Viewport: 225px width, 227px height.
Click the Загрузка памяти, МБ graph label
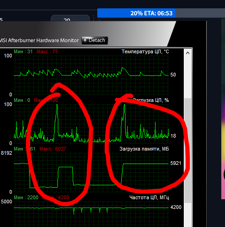pos(144,149)
